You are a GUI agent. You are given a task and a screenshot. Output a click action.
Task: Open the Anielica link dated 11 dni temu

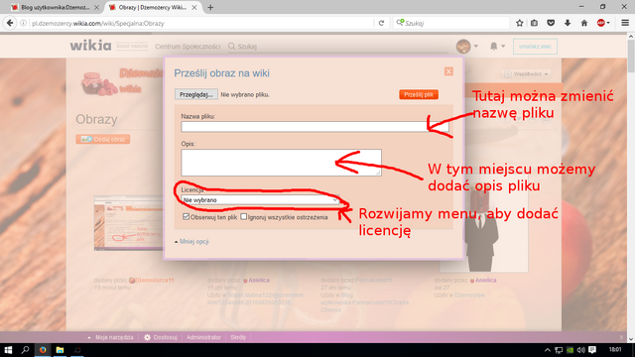259,280
